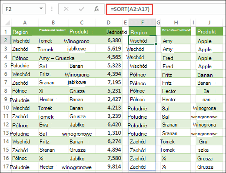Viewport: 226px width, 173px height.
Task: Click the cell with value 2,427
Action: click(x=109, y=99)
